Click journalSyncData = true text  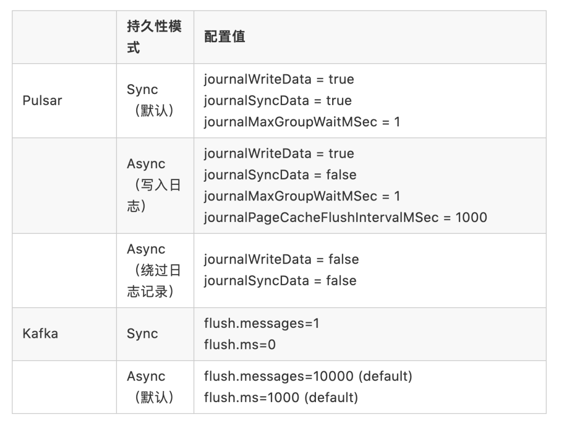pos(278,100)
